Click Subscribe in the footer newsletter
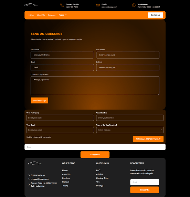Image resolution: width=190 pixels, height=197 pixels. 145,190
